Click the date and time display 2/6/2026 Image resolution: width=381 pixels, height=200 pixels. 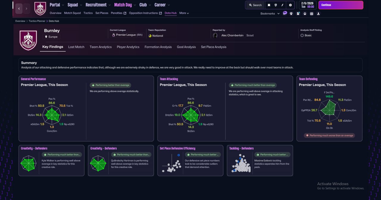pos(308,5)
